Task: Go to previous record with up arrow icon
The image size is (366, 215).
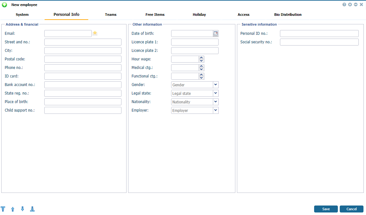Action: pyautogui.click(x=13, y=209)
